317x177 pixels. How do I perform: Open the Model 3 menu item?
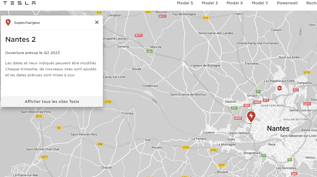point(210,3)
